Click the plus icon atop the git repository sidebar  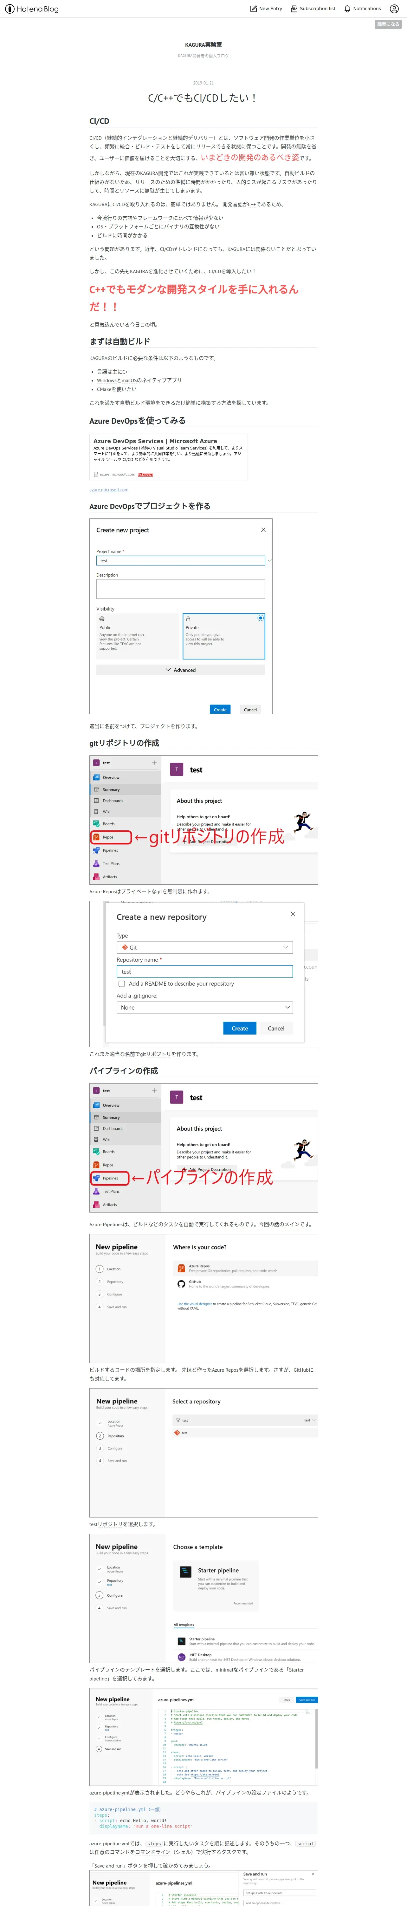[154, 763]
